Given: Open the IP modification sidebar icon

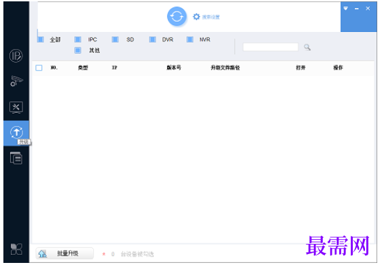Looking at the screenshot, I should click(16, 56).
